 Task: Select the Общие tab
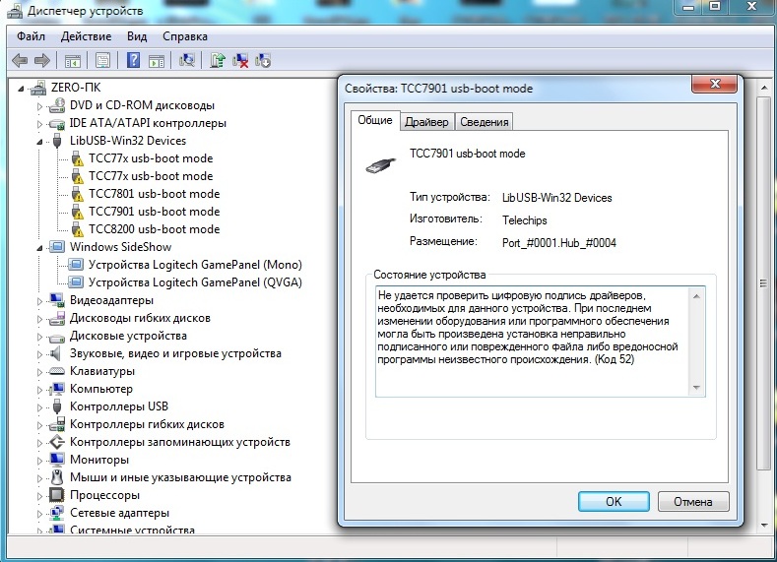pos(375,120)
